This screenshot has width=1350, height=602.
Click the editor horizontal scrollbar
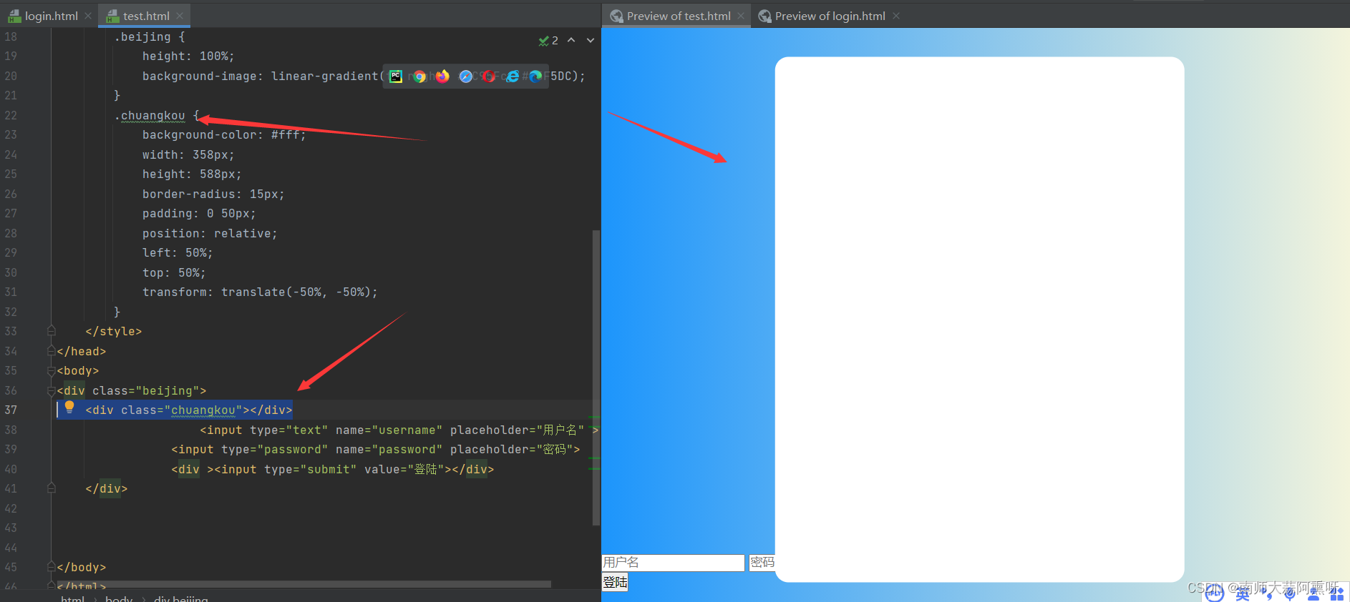coord(304,584)
